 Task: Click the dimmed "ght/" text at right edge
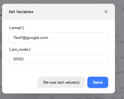coord(119,72)
